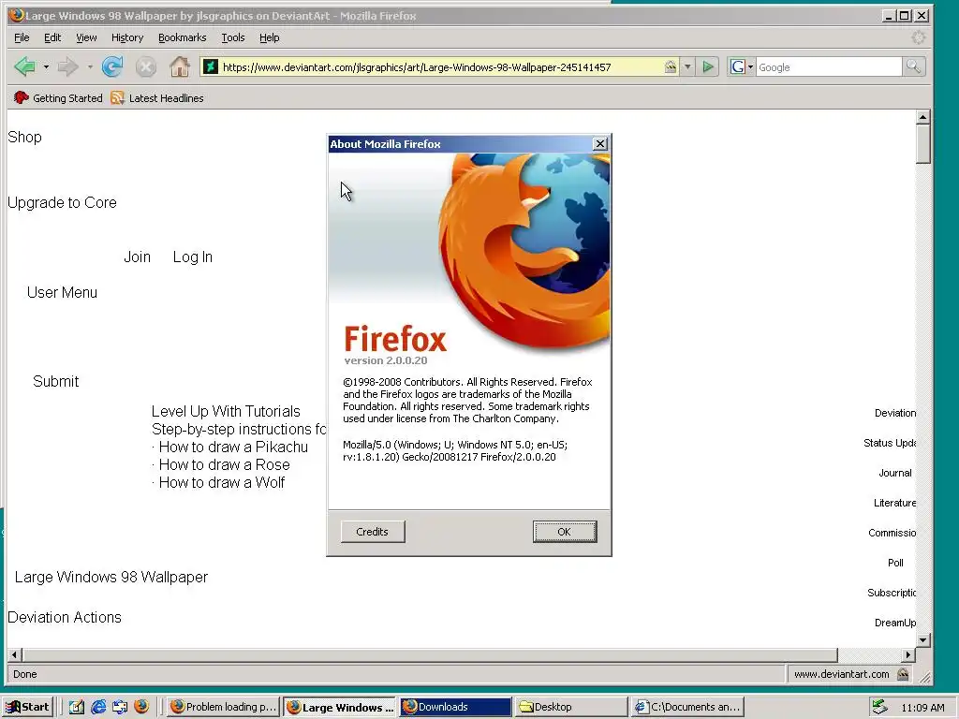Open How to draw a Rose tutorial
Image resolution: width=959 pixels, height=719 pixels.
(224, 464)
